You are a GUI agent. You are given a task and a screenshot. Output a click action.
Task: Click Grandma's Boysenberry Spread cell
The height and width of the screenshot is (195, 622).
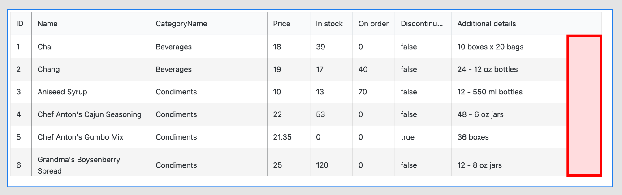(x=79, y=165)
